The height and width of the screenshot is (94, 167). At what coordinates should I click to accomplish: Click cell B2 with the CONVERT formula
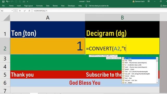122,46
